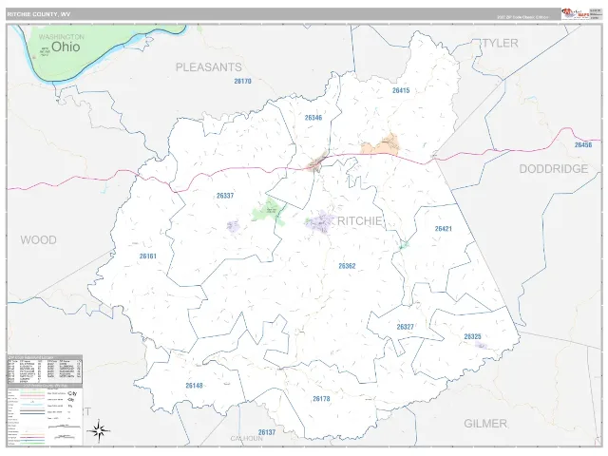Screen dimensions: 608x456
Task: Select ZIP code label 26137
Action: coord(267,432)
